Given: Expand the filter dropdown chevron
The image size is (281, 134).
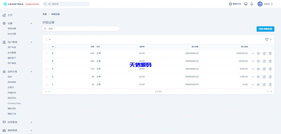Looking at the screenshot, I should [x=271, y=39].
